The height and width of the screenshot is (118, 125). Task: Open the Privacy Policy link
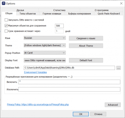tap(38, 105)
